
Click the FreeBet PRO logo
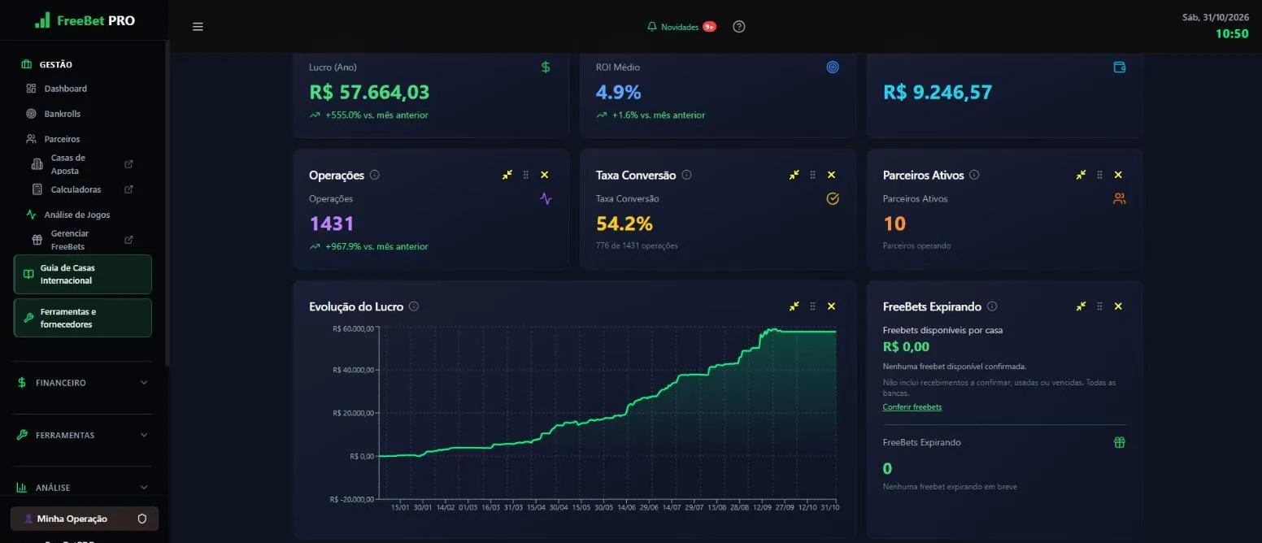coord(85,20)
